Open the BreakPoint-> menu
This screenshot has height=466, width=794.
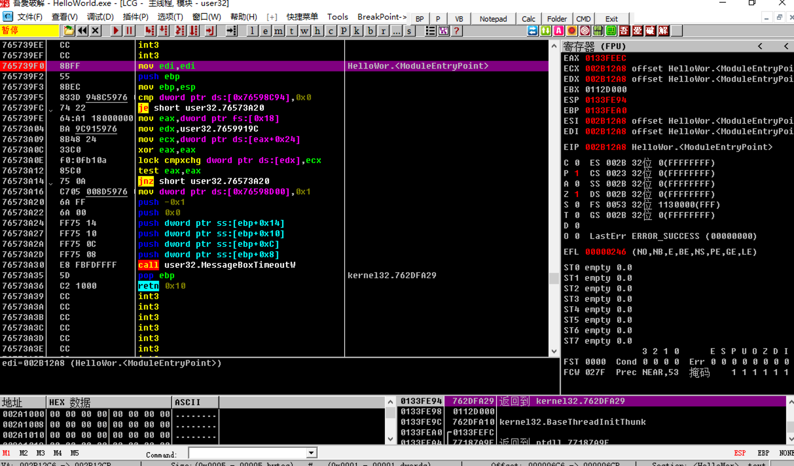[x=382, y=17]
